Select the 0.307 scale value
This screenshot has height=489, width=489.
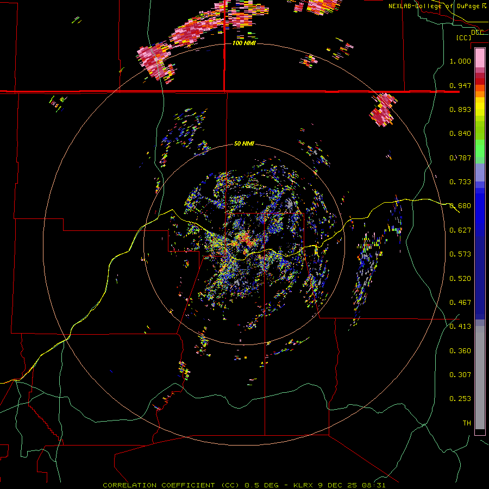click(460, 375)
